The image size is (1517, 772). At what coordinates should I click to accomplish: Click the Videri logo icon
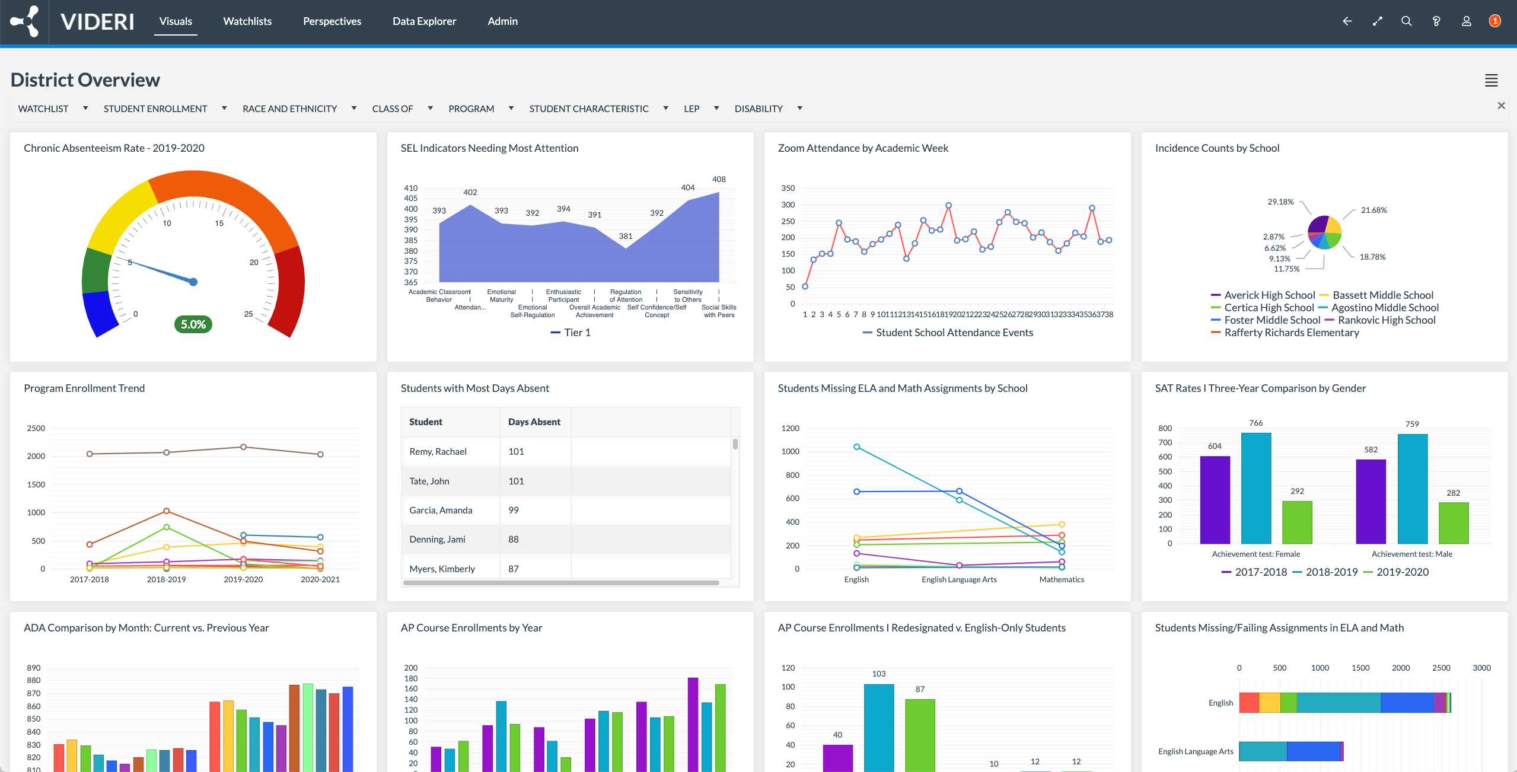click(x=25, y=21)
